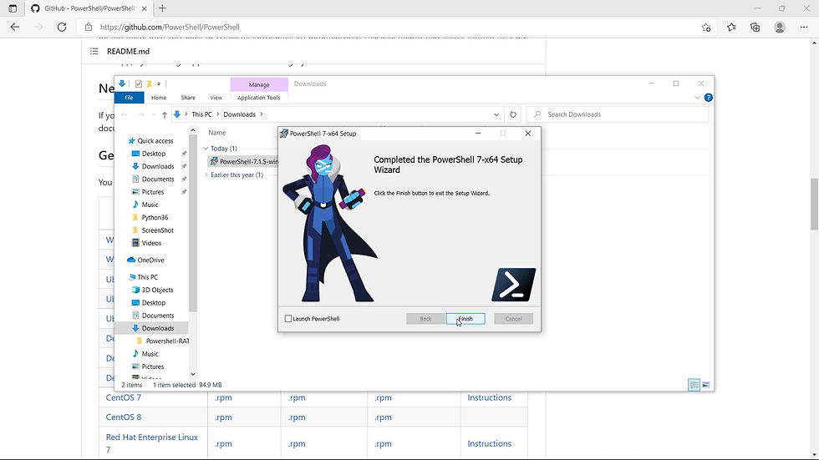Open Videos under Quick access
819x460 pixels.
(x=151, y=243)
